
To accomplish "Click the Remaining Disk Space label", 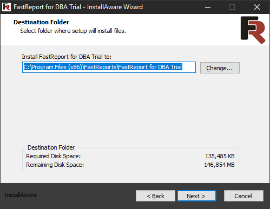I will click(x=55, y=165).
